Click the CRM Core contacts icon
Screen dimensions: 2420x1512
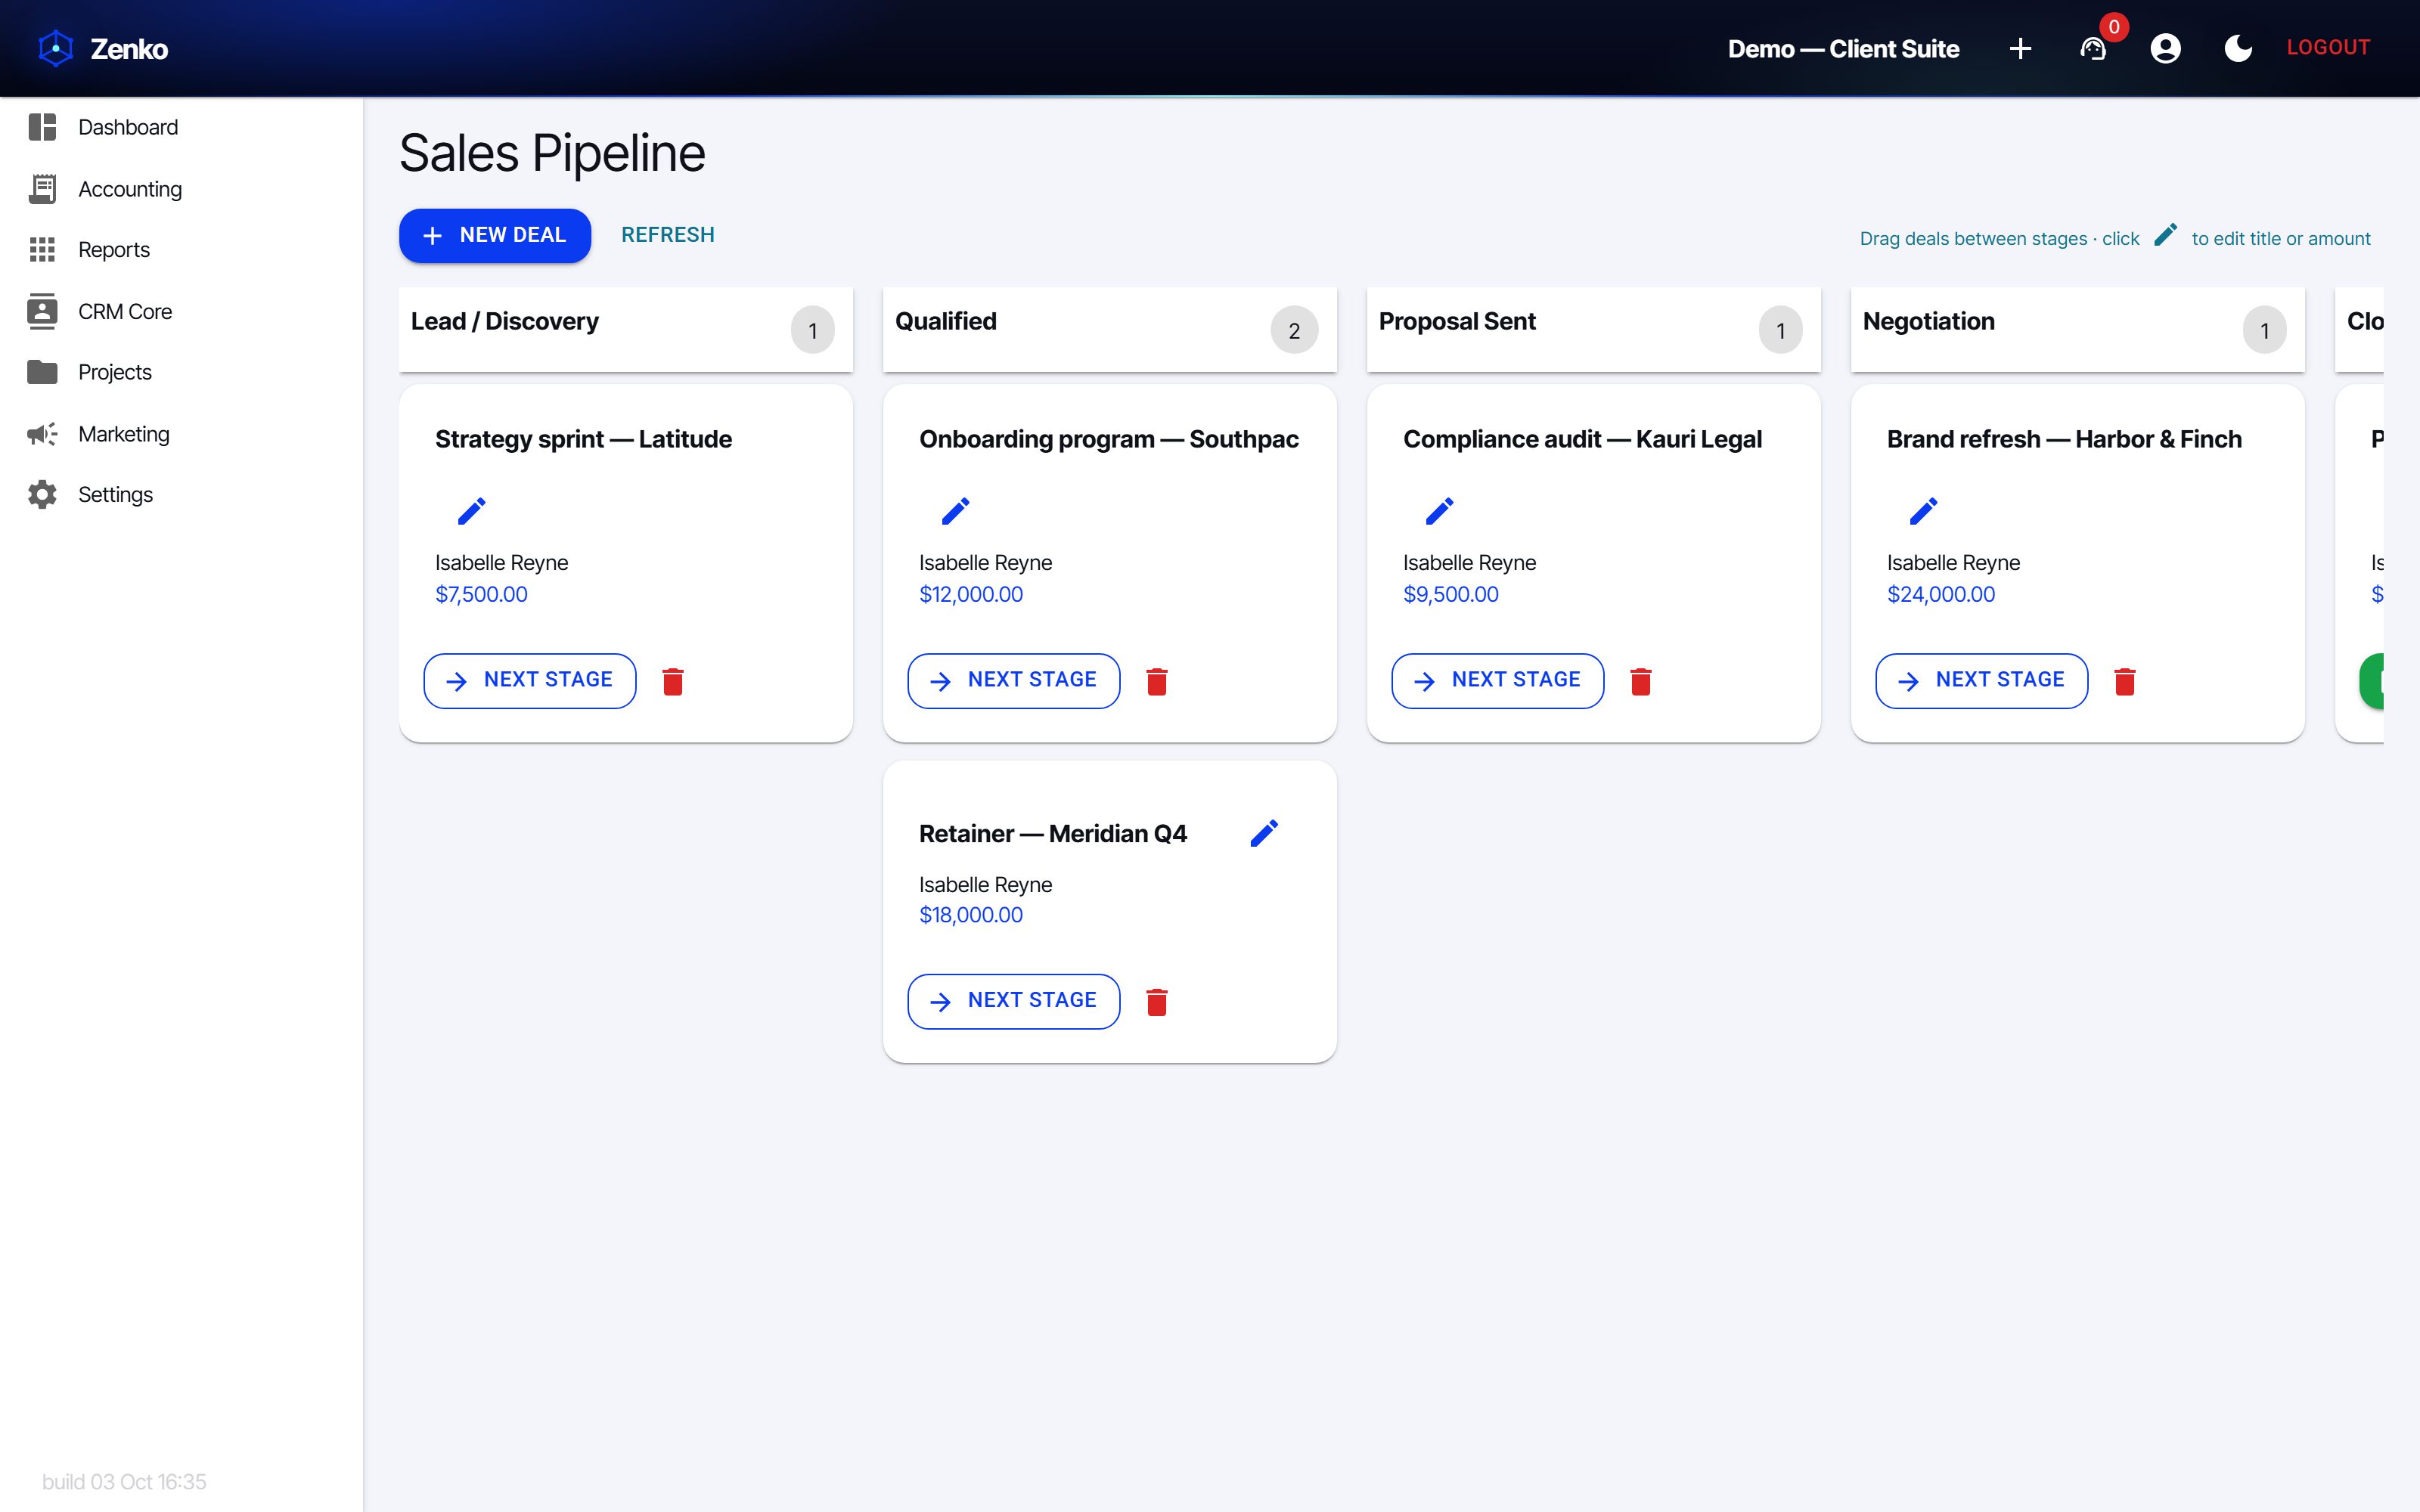pos(42,311)
